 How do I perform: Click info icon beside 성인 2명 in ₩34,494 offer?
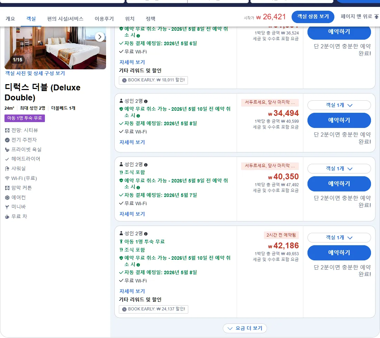pos(146,101)
